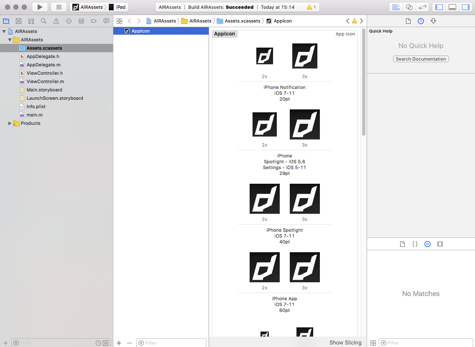Select iPhone Notification 20pt 3x icon
The width and height of the screenshot is (475, 347).
[305, 56]
